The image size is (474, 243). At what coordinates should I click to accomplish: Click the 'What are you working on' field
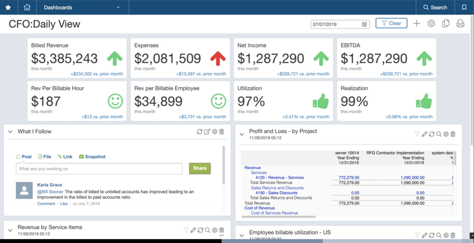point(99,169)
